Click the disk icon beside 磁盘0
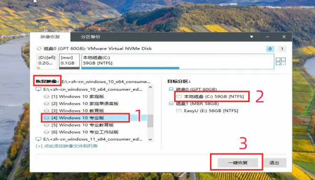The width and height of the screenshot is (315, 180). tap(171, 89)
